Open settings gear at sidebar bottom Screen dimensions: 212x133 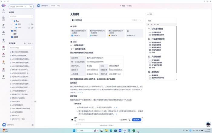coord(32,125)
